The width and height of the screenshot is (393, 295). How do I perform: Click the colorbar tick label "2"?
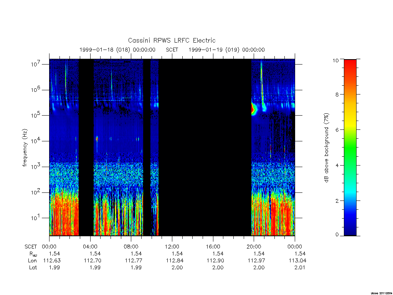point(337,201)
